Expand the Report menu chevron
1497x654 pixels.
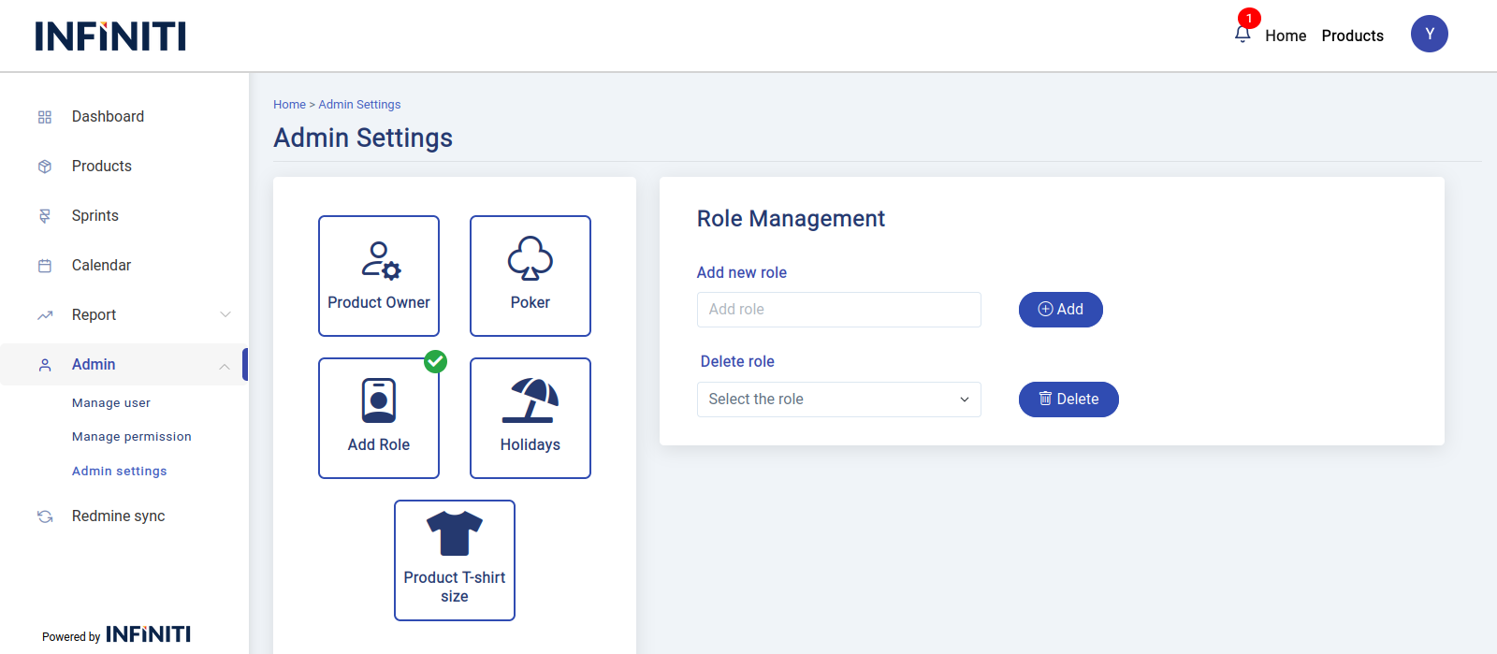point(225,315)
